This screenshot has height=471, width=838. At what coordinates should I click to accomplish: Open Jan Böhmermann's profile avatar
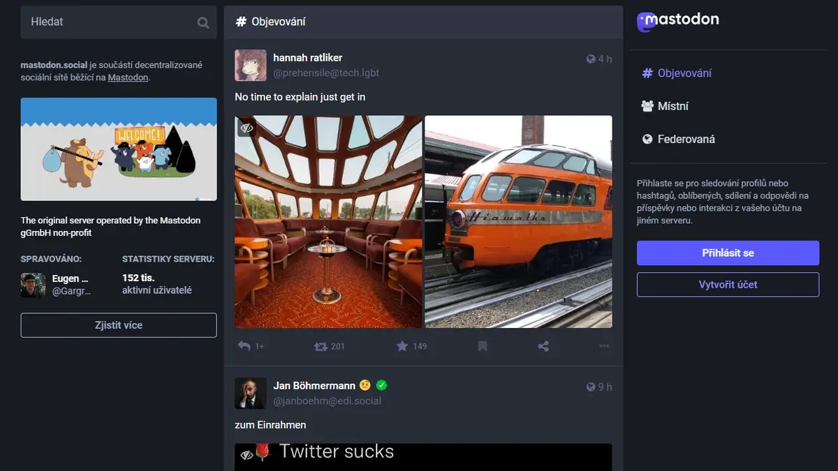pyautogui.click(x=250, y=394)
